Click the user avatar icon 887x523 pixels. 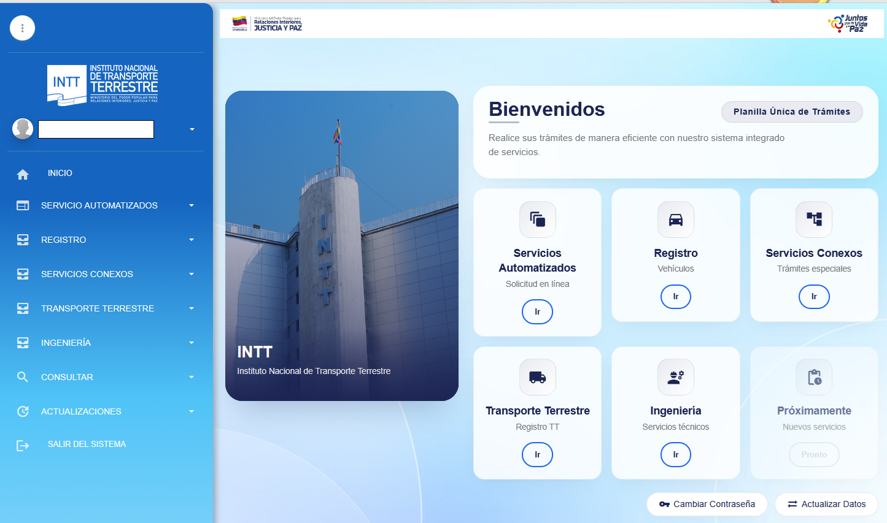23,129
